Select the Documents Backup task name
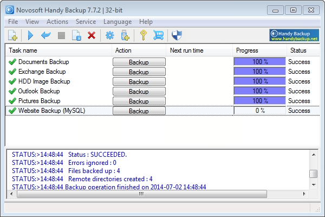This screenshot has width=325, height=217. click(43, 62)
